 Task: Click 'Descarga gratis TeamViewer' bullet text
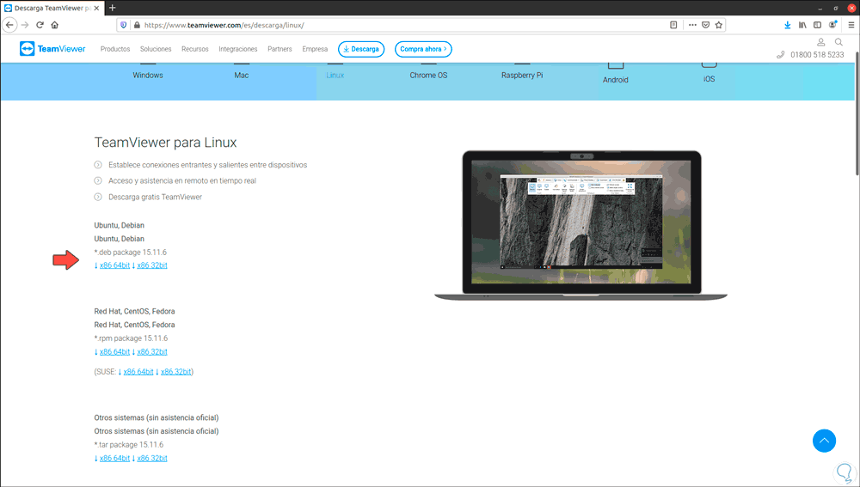[x=155, y=197]
